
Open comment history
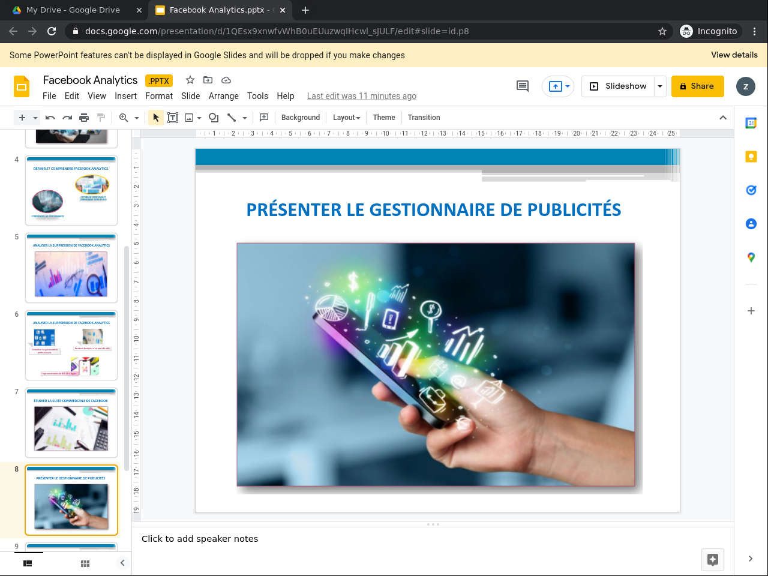click(x=523, y=86)
